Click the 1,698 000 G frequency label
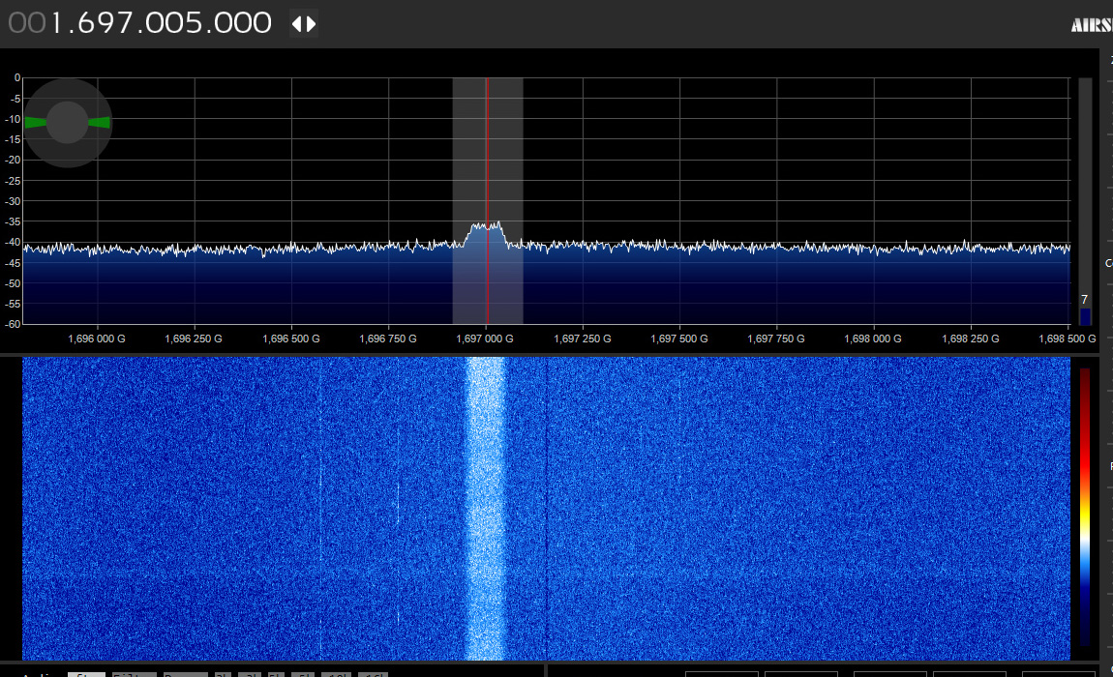The image size is (1113, 677). 873,338
